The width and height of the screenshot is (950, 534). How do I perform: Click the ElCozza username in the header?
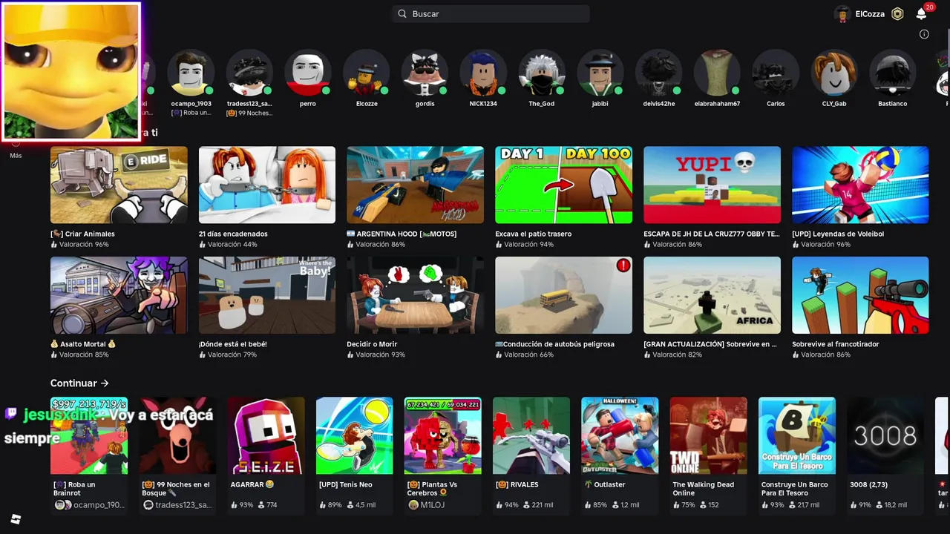coord(870,13)
